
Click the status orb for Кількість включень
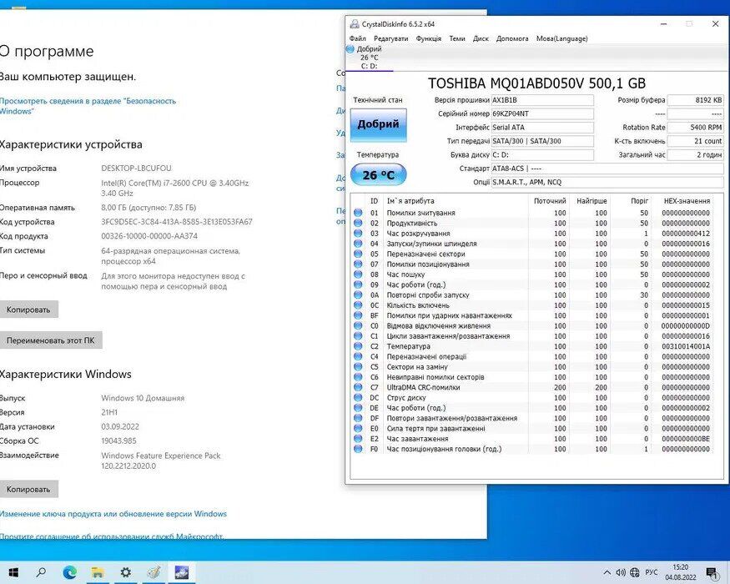tap(358, 305)
